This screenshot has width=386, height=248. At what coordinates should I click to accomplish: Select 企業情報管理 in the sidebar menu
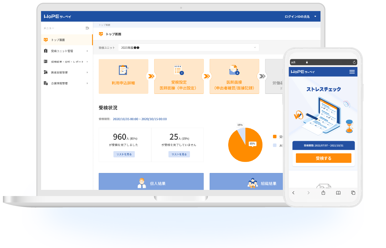(x=67, y=83)
